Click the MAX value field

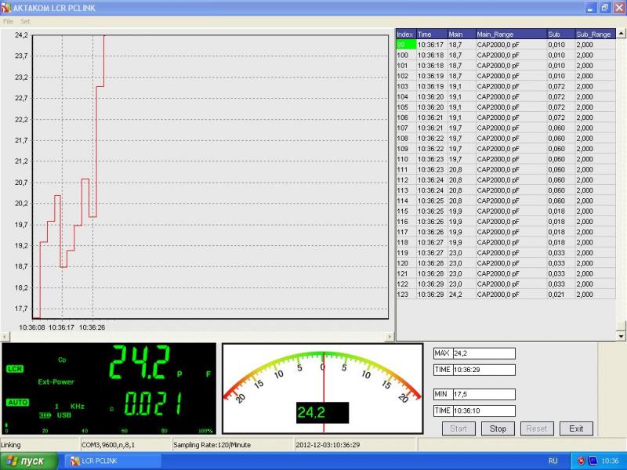click(x=484, y=353)
